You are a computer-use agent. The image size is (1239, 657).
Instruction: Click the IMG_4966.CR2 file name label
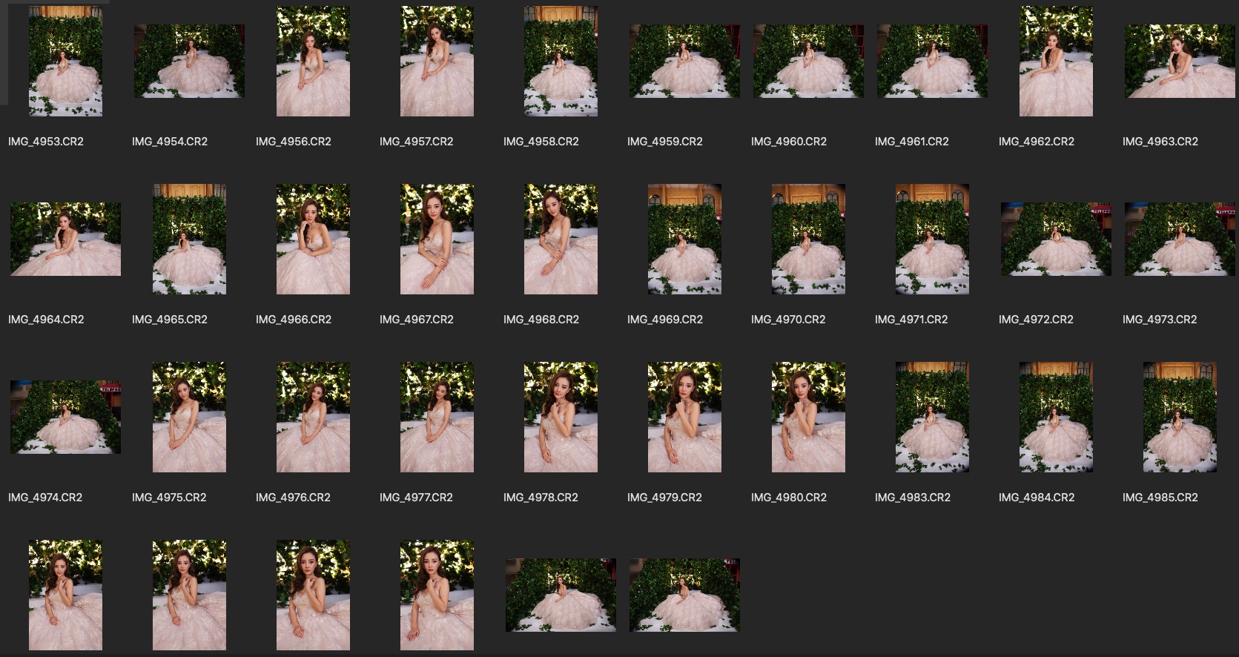click(x=293, y=320)
